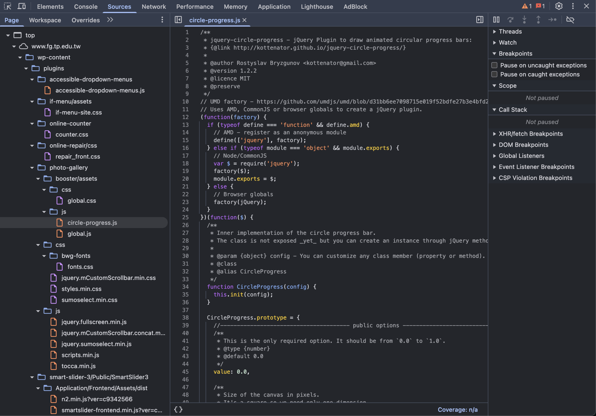This screenshot has width=596, height=416.
Task: Click the Coverage: n/a link
Action: (x=457, y=410)
